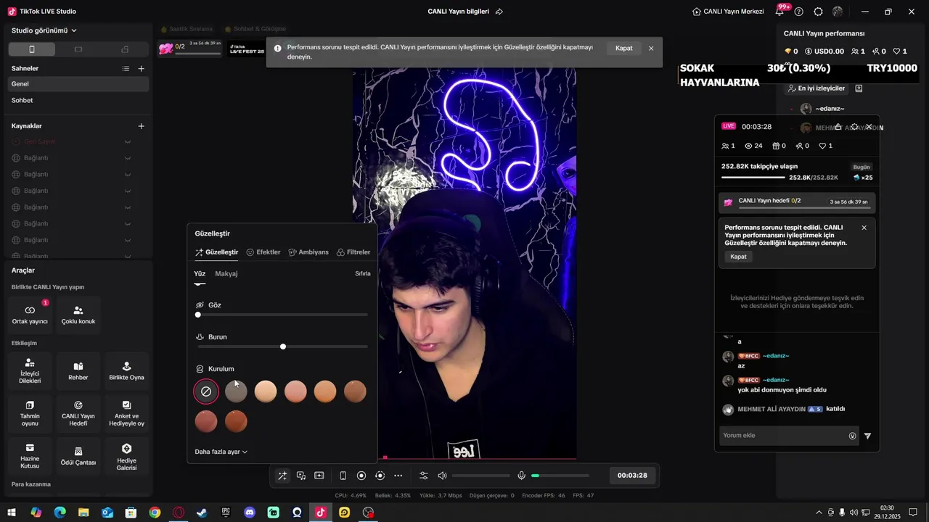The width and height of the screenshot is (929, 522).
Task: Mute the speaker output icon
Action: coord(442,476)
